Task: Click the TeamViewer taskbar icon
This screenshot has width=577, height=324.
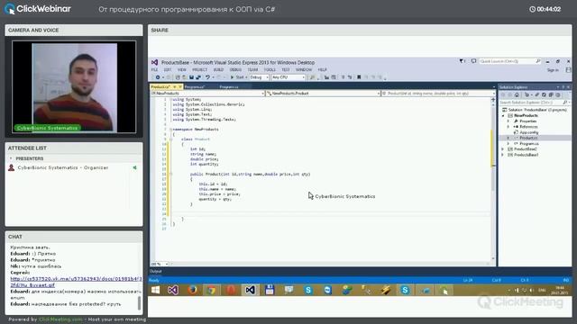Action: click(327, 290)
